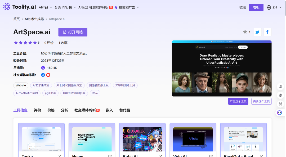286x157 pixels.
Task: Click the five-star rating display
Action: [25, 43]
